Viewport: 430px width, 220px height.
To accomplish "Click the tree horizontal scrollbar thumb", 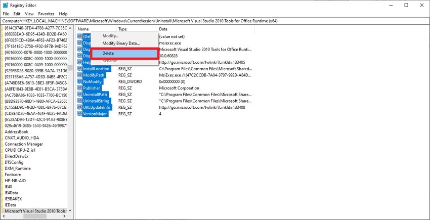I will 35,216.
